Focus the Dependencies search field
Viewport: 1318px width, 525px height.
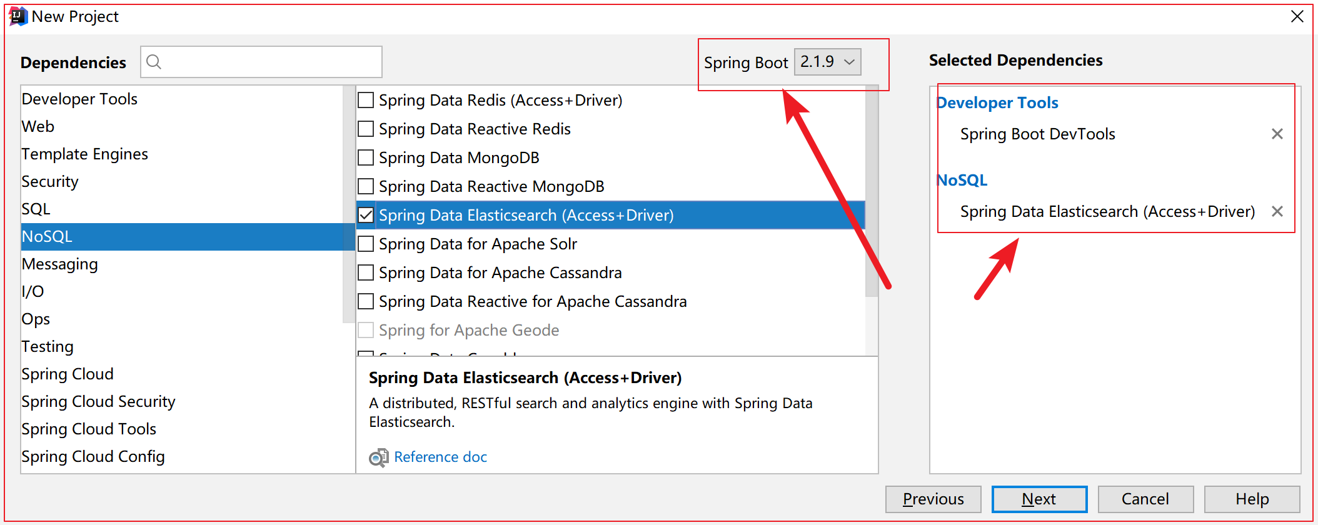tap(261, 62)
